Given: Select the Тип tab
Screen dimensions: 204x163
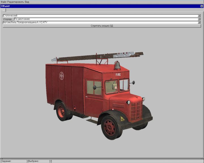Looking at the screenshot, I should point(3,10).
